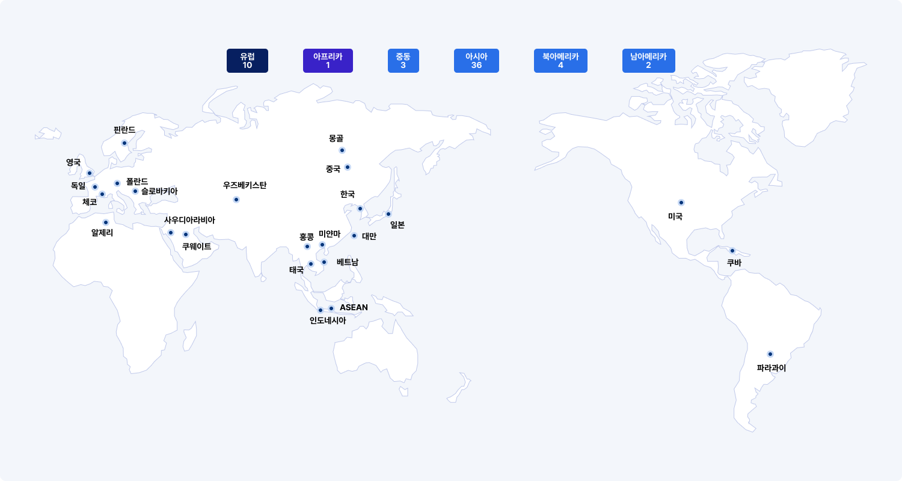Click the 한국 country label
902x481 pixels.
pos(348,194)
